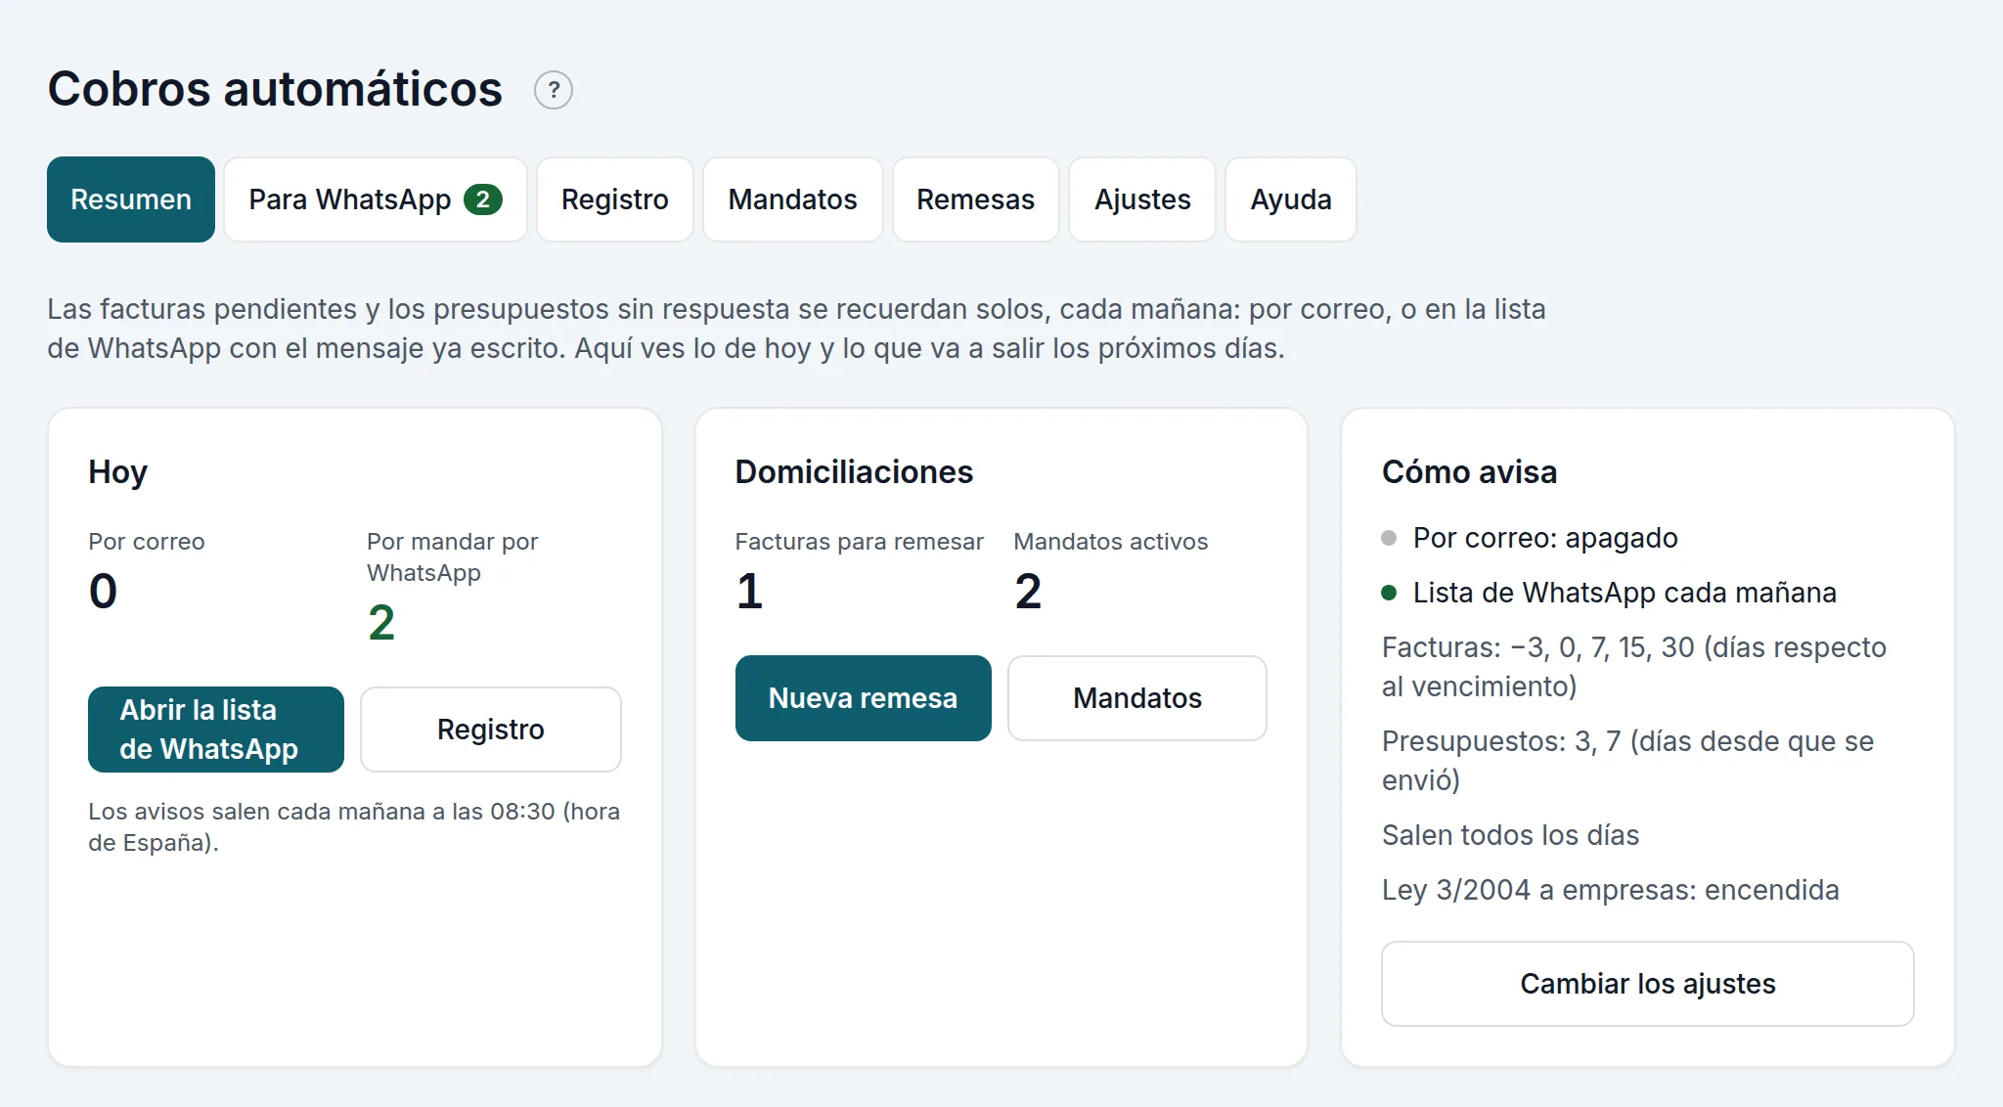Click the Abrir la lista de WhatsApp button

(x=216, y=730)
